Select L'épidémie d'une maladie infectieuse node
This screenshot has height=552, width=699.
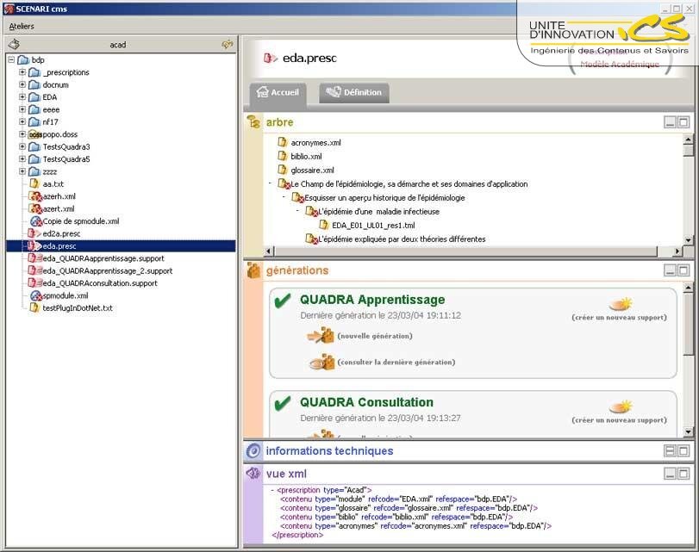coord(378,212)
